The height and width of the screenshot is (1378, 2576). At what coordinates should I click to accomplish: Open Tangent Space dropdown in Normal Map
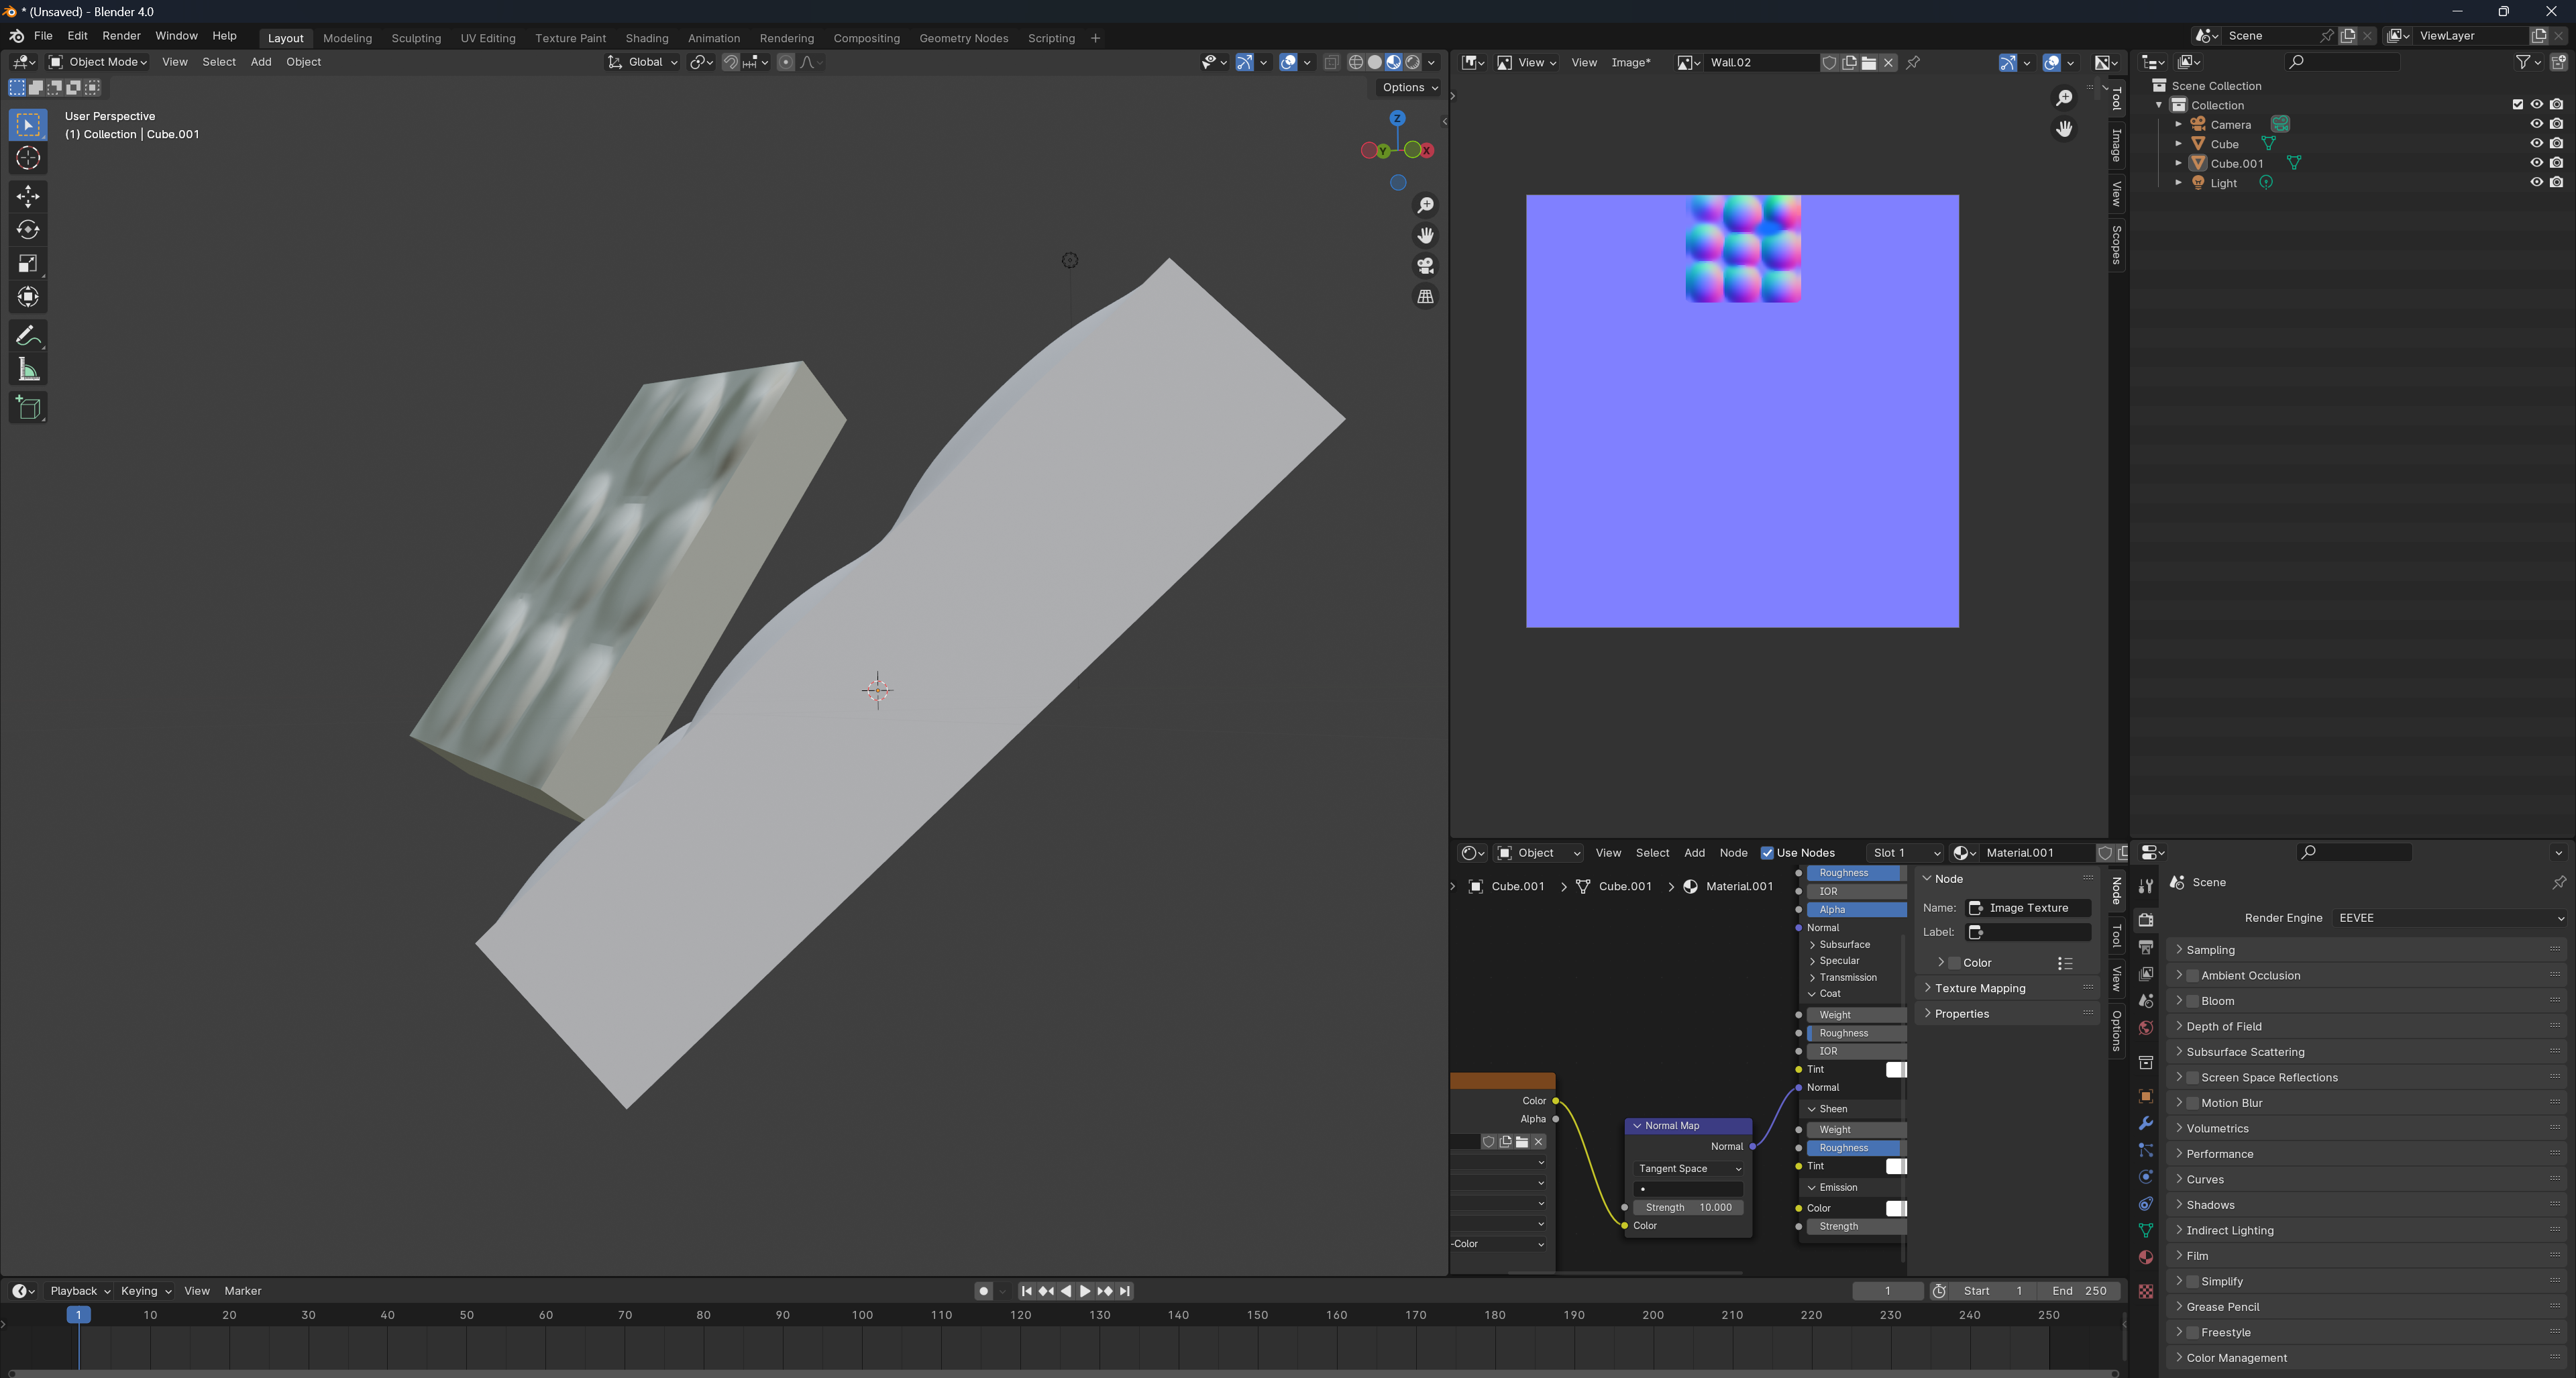(x=1689, y=1168)
